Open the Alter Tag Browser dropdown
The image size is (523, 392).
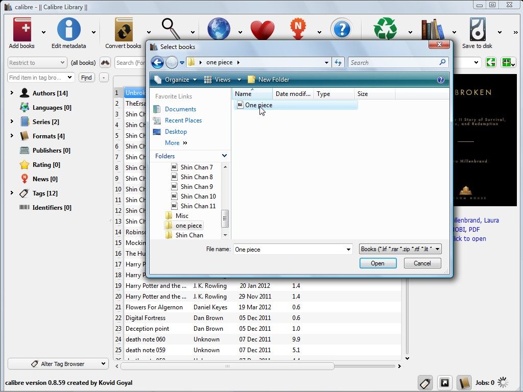click(x=58, y=363)
